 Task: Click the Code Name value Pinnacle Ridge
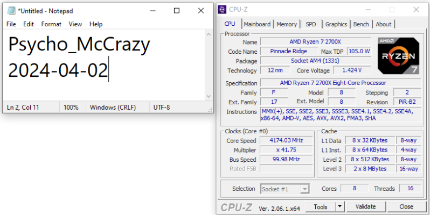click(288, 51)
